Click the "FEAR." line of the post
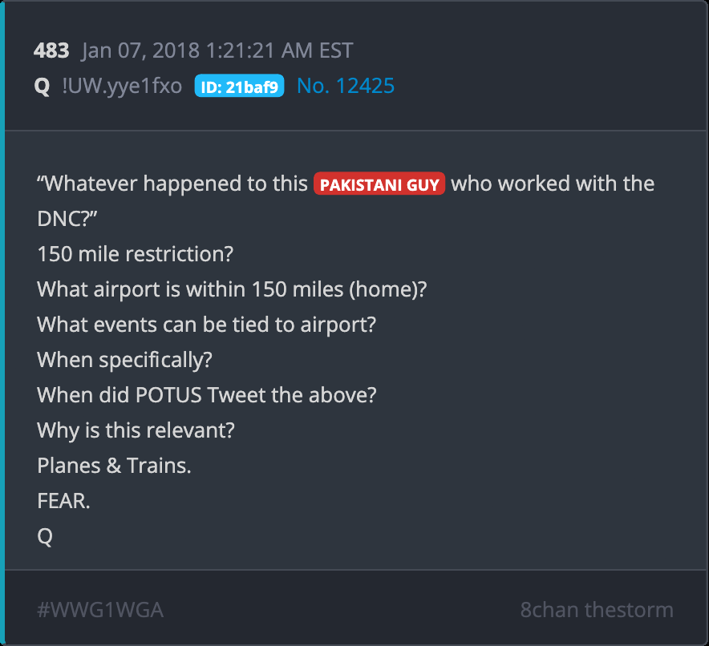Image resolution: width=709 pixels, height=646 pixels. tap(63, 501)
